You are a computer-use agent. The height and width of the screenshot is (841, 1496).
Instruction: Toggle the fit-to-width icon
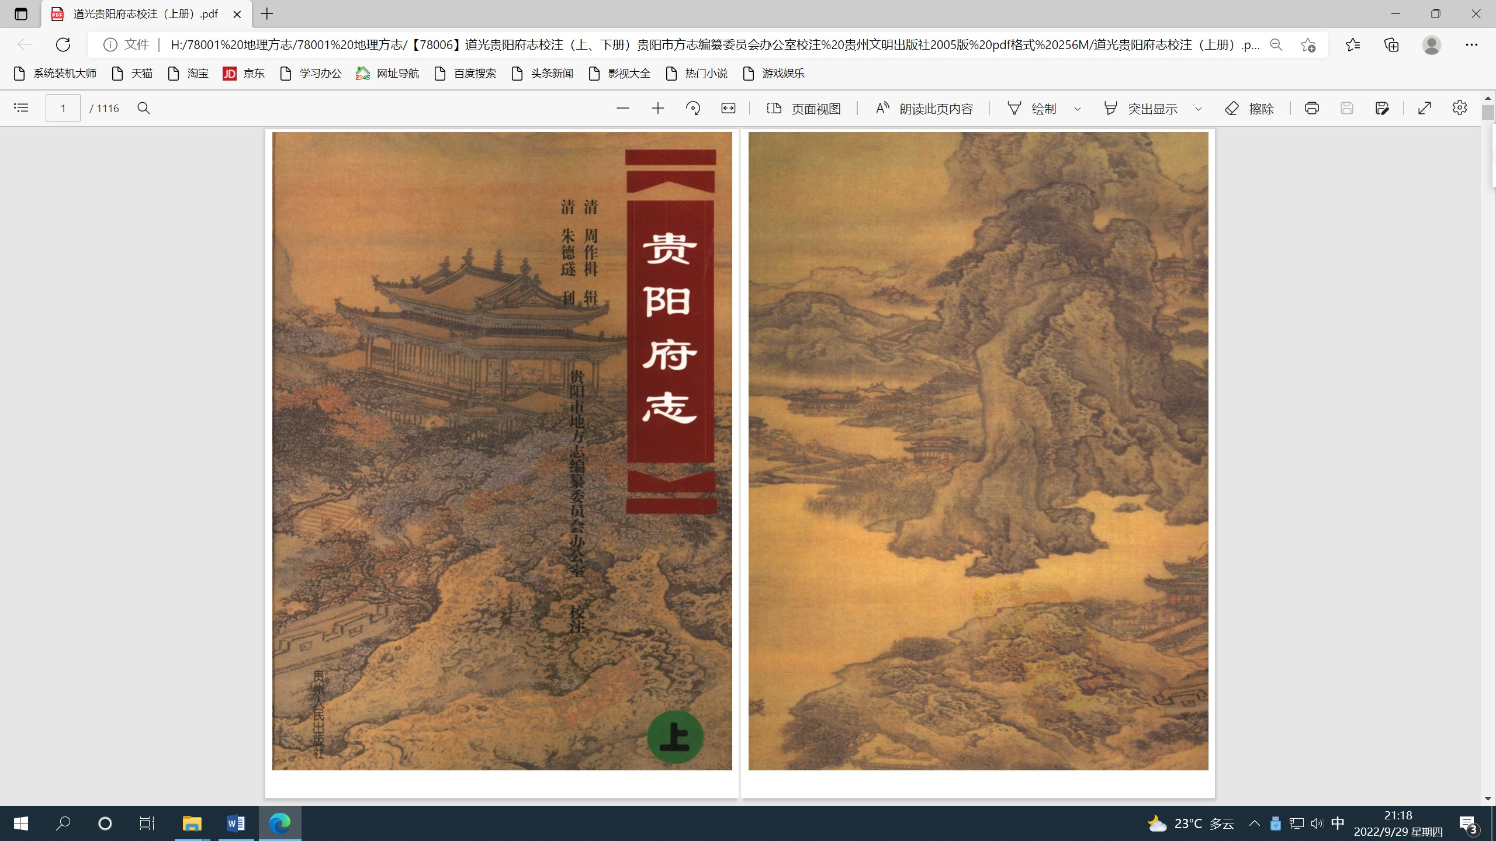pos(728,108)
